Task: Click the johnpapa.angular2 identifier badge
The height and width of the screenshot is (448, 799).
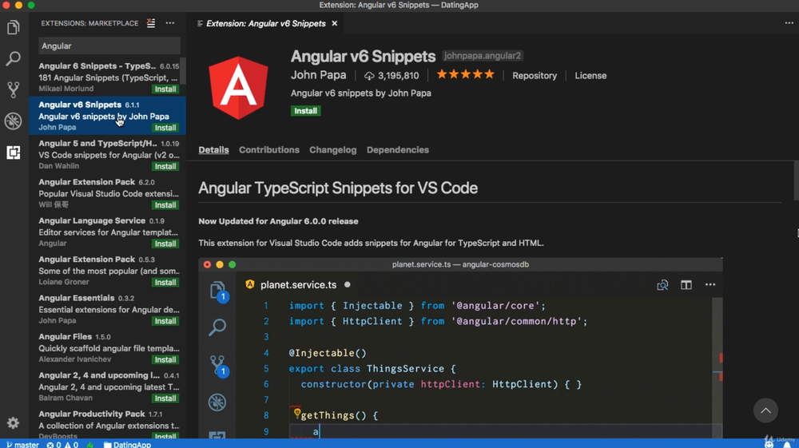Action: 482,55
